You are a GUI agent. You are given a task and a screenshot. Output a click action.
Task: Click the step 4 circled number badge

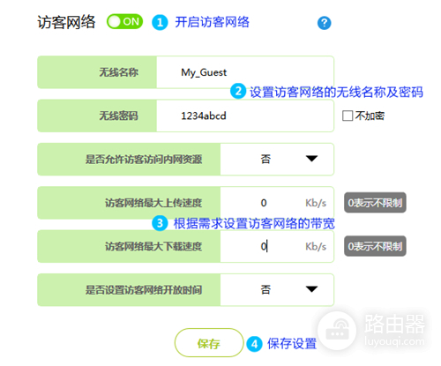click(x=255, y=344)
